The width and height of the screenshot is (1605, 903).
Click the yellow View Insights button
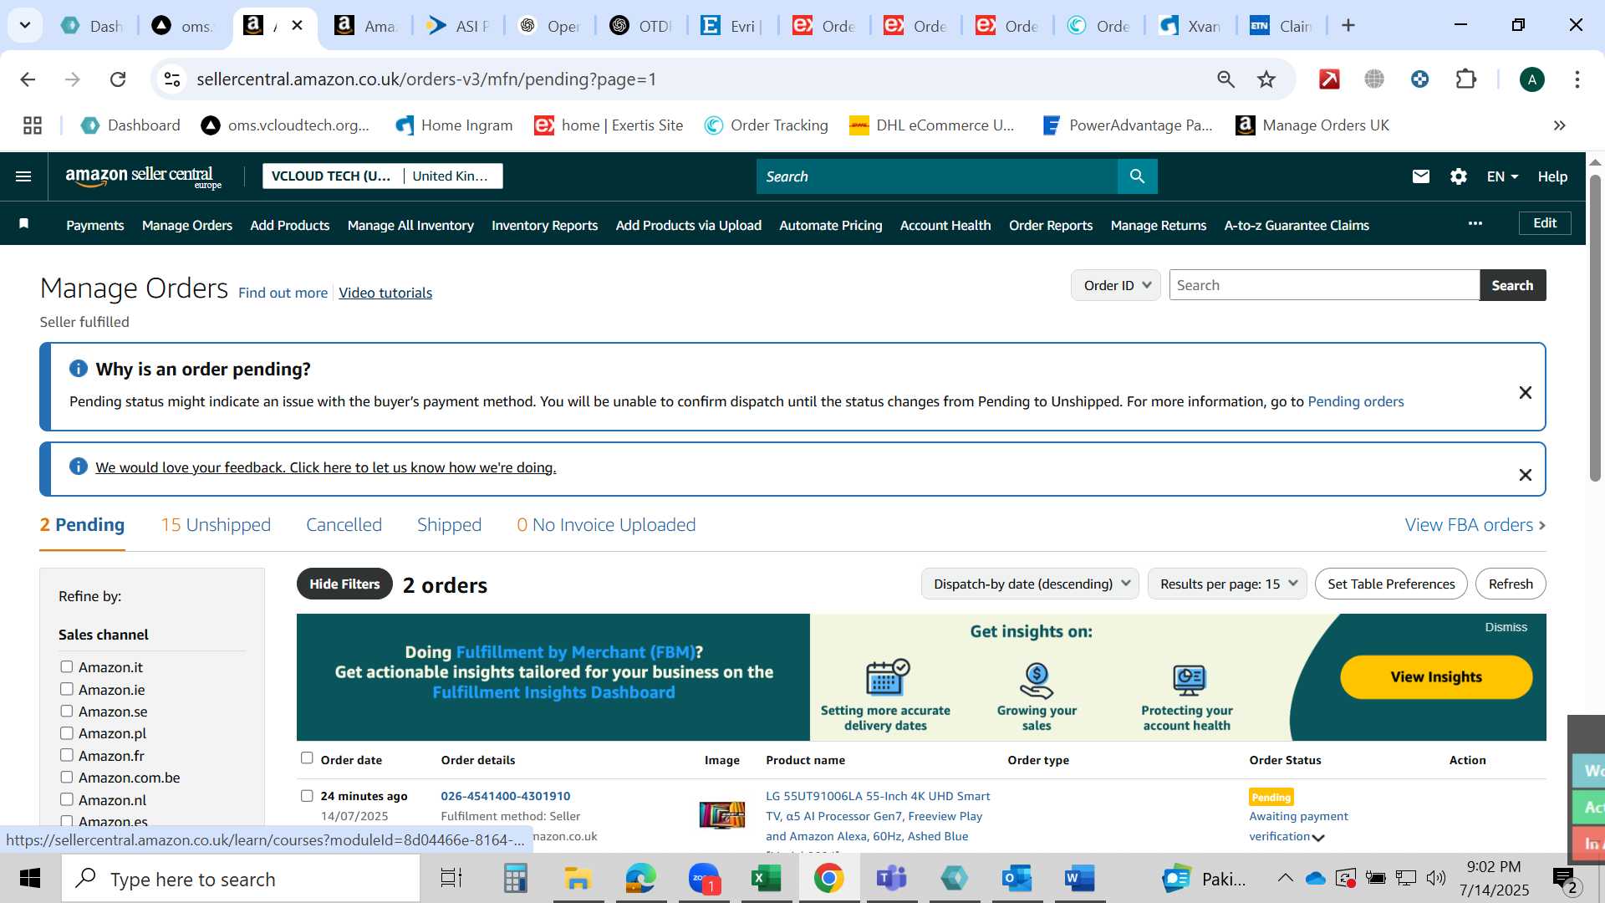pos(1436,676)
